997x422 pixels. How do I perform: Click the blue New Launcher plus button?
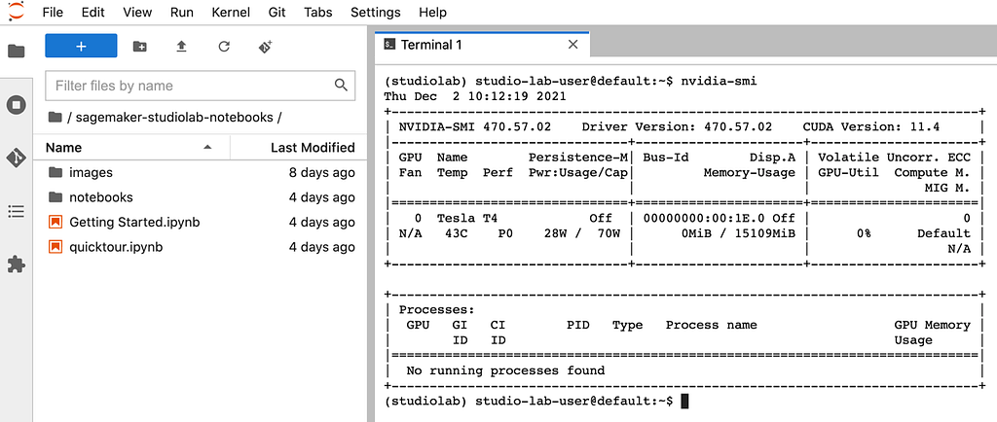point(81,47)
